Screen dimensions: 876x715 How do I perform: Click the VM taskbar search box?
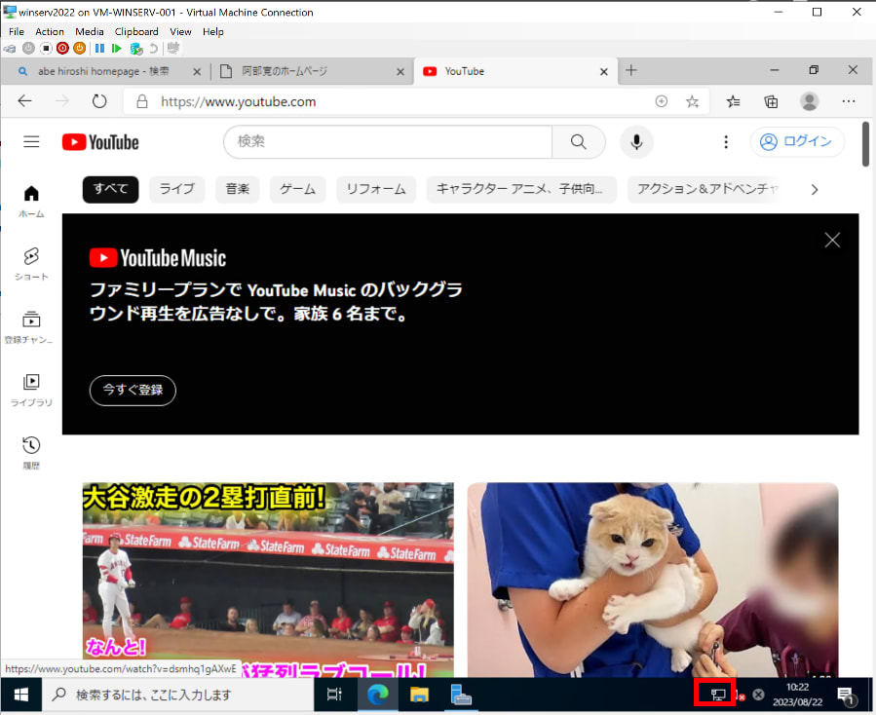(178, 695)
